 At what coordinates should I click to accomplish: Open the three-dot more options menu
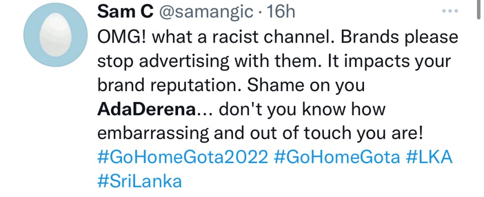pyautogui.click(x=449, y=11)
